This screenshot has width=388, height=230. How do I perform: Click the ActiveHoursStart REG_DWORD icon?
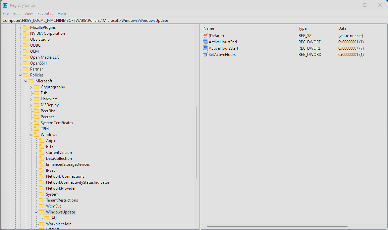(205, 48)
